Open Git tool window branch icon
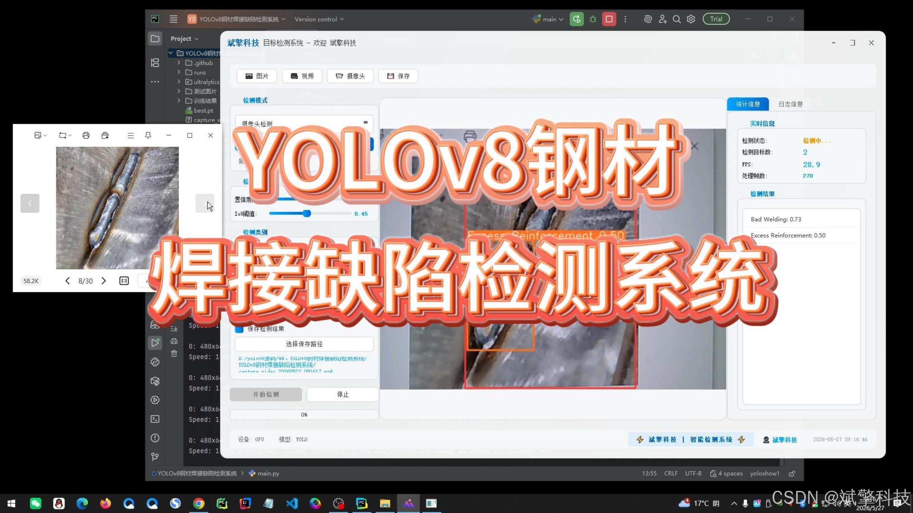Screen dimensions: 913x513 (x=155, y=457)
